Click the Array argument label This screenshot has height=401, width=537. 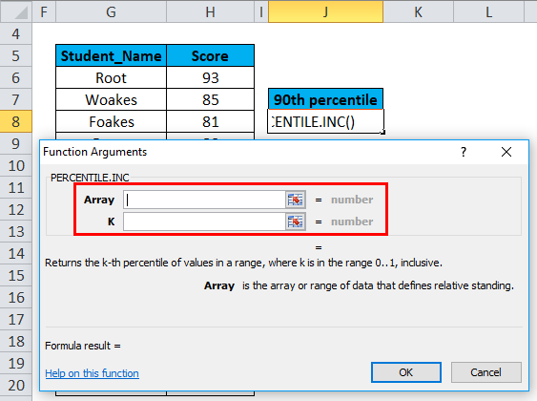99,200
